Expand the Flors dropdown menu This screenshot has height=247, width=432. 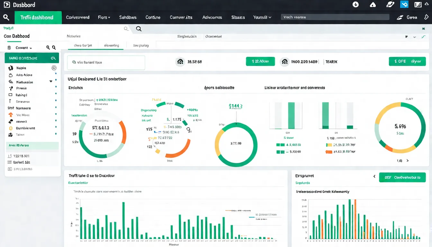(x=104, y=17)
